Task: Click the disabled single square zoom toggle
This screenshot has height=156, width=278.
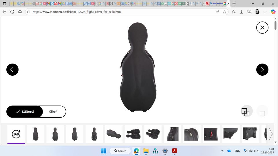Action: point(262,113)
